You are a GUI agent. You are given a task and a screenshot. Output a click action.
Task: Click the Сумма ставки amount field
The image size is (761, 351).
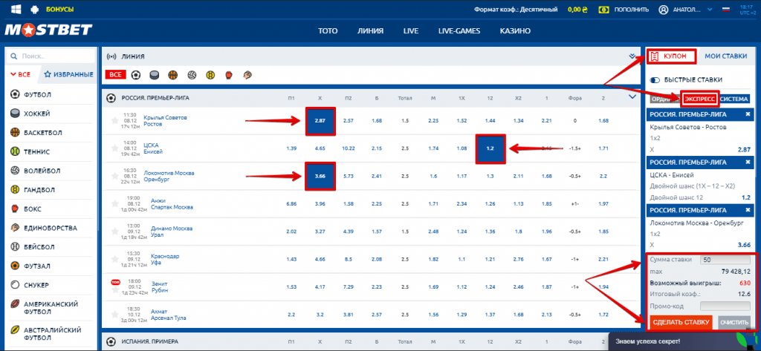[725, 260]
